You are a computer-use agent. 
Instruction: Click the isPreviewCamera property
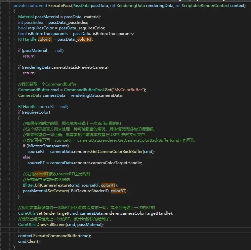click(91, 67)
